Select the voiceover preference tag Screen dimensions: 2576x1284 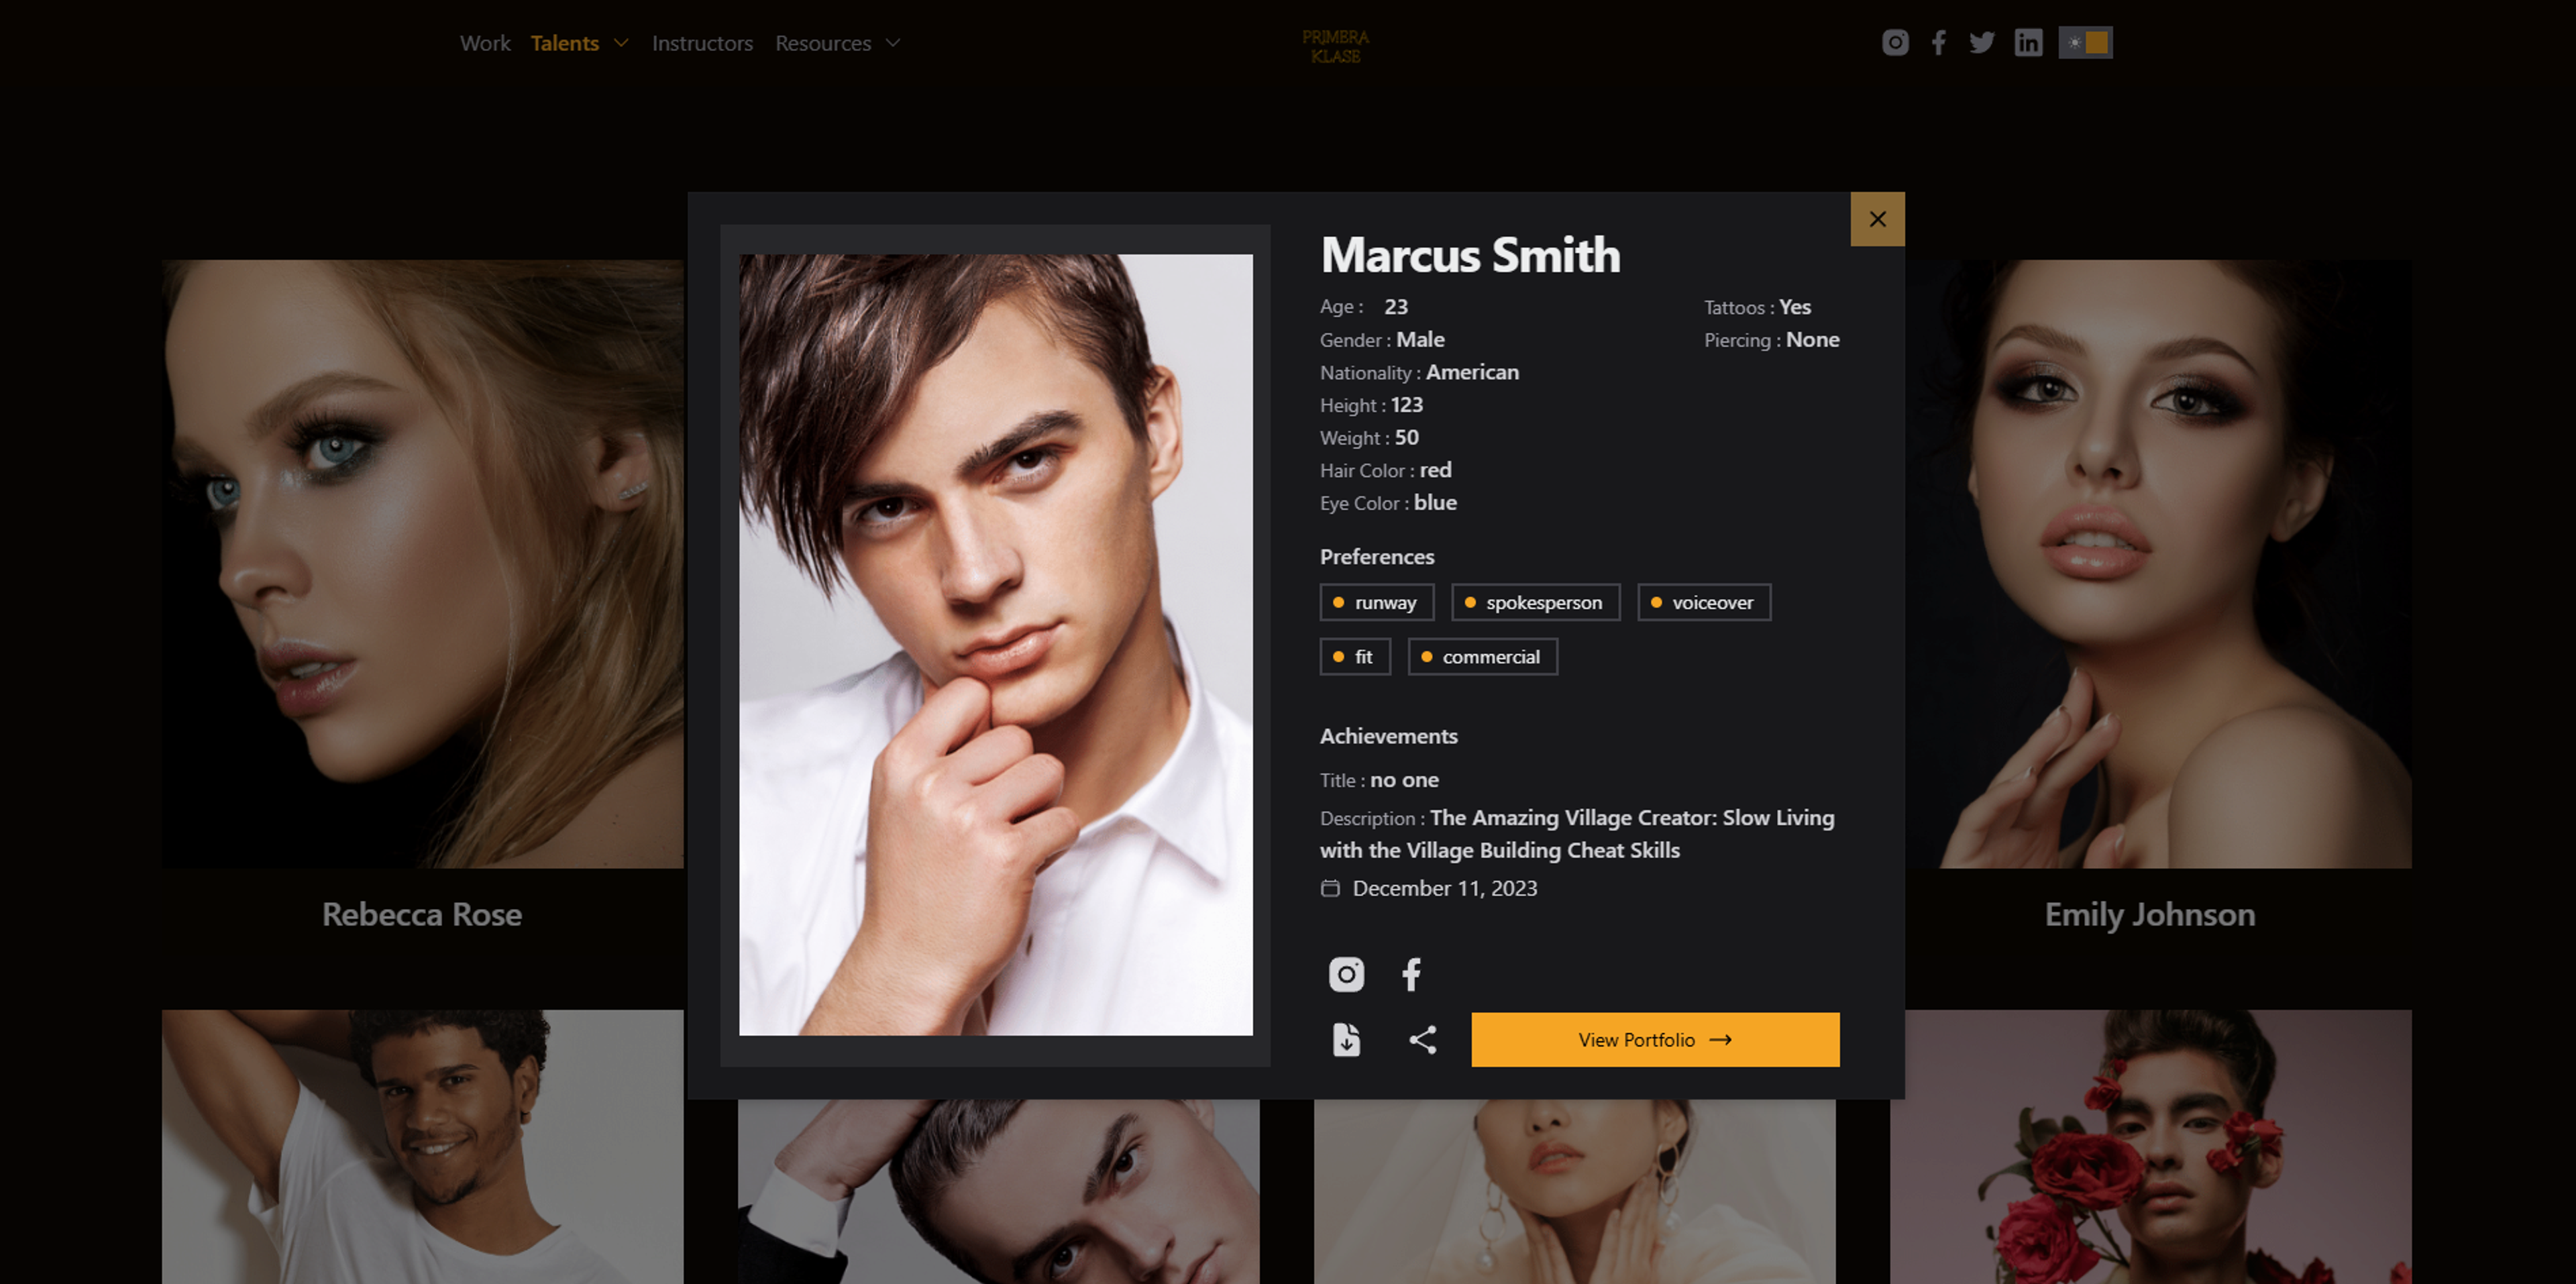(x=1704, y=602)
